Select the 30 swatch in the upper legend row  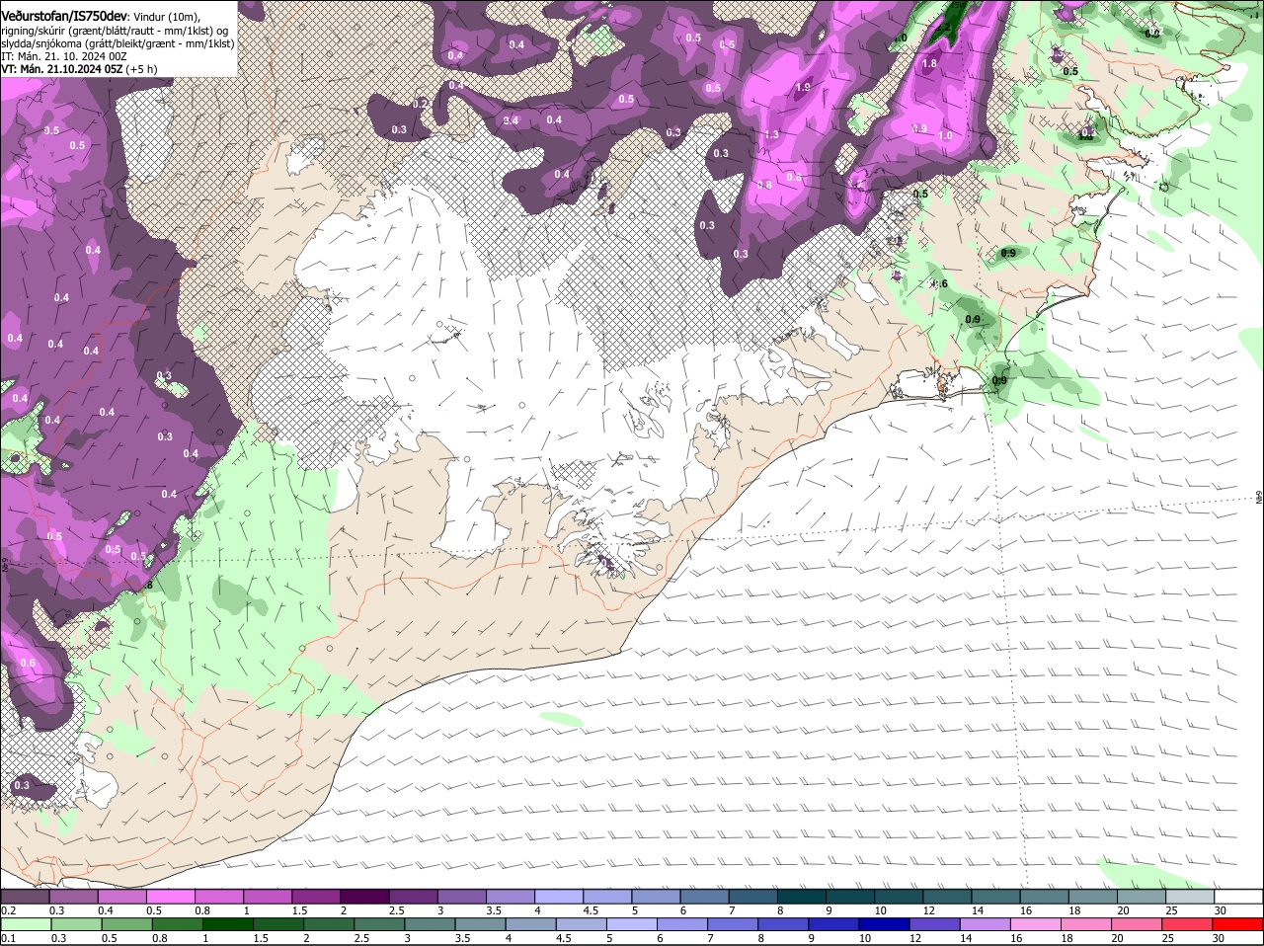click(x=1238, y=897)
